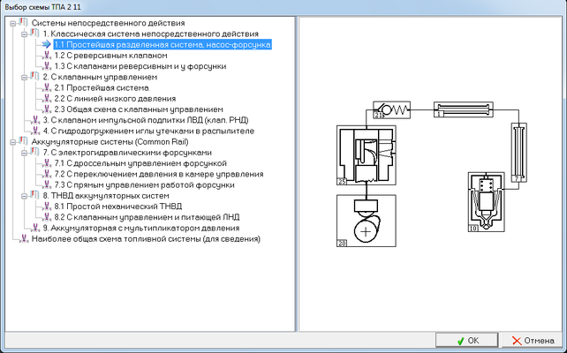Select '2.1 Простейшая система' scheme
This screenshot has height=353, width=567.
tap(102, 88)
